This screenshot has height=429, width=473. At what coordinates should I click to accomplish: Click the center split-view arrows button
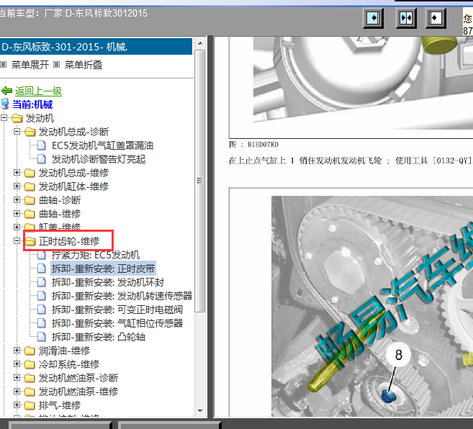click(x=406, y=18)
